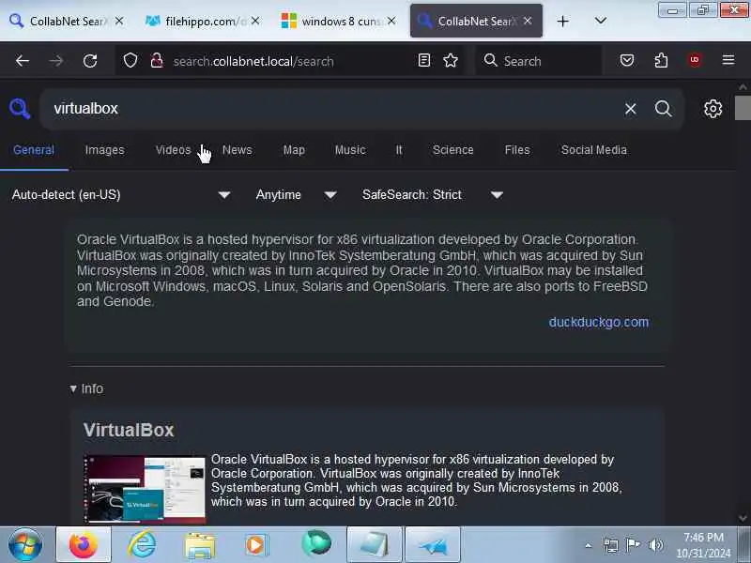751x563 pixels.
Task: Click the CollabNet search logo
Action: [20, 109]
